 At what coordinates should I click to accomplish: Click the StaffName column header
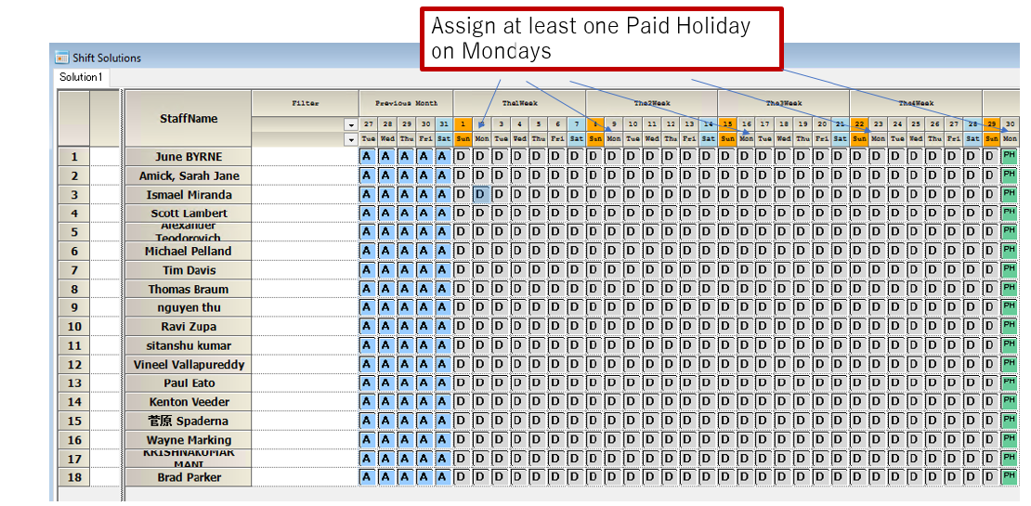tap(189, 118)
